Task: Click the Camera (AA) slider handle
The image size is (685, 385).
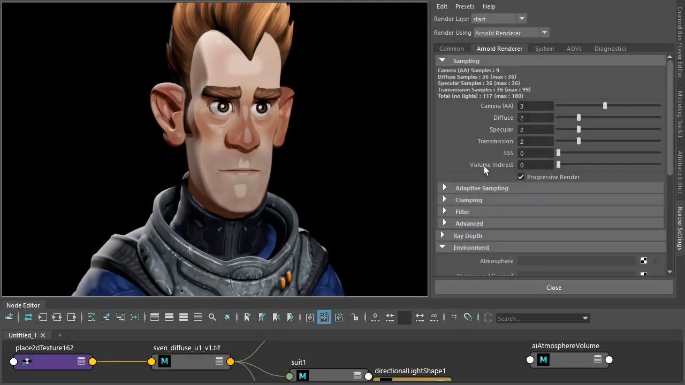Action: pyautogui.click(x=605, y=106)
